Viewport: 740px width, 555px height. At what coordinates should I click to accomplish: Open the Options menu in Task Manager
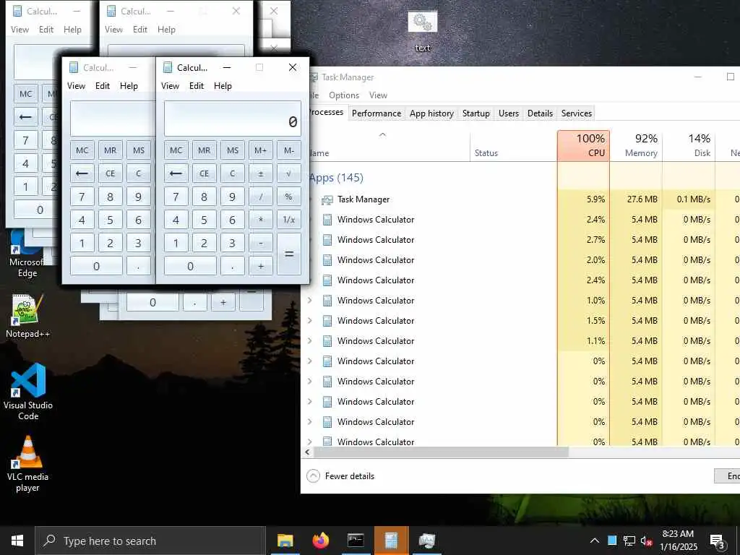(344, 95)
